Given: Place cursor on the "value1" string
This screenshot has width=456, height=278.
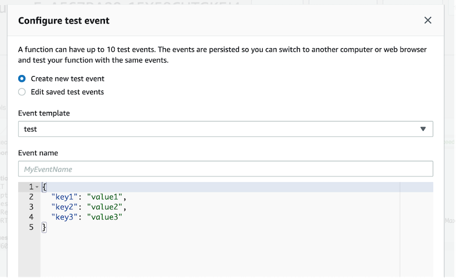Looking at the screenshot, I should [x=105, y=197].
